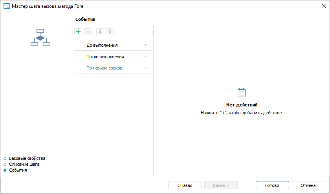Click the move action down arrow icon
This screenshot has height=194, width=330.
click(x=100, y=32)
